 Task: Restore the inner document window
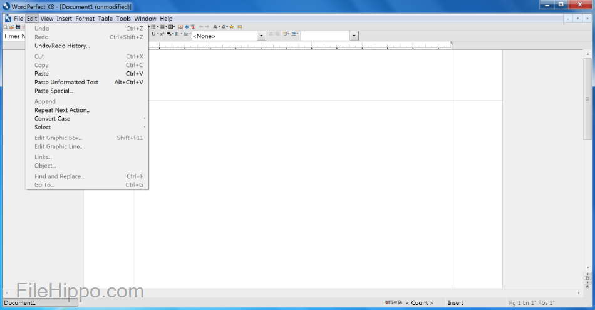click(x=577, y=19)
